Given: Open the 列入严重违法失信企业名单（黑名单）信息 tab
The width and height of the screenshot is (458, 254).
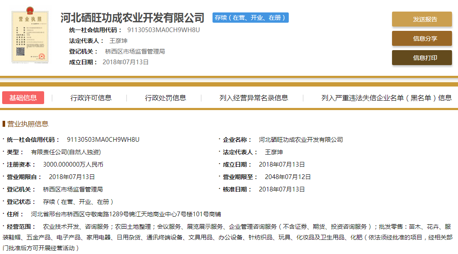Looking at the screenshot, I should (x=386, y=98).
